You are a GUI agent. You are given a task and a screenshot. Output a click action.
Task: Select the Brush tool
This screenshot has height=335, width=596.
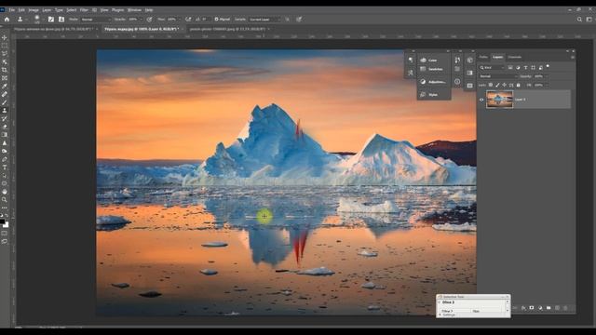tap(5, 102)
